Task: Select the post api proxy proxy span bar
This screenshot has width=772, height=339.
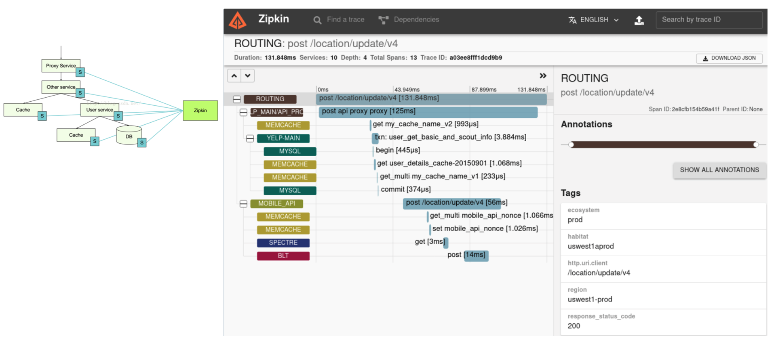Action: pyautogui.click(x=428, y=112)
